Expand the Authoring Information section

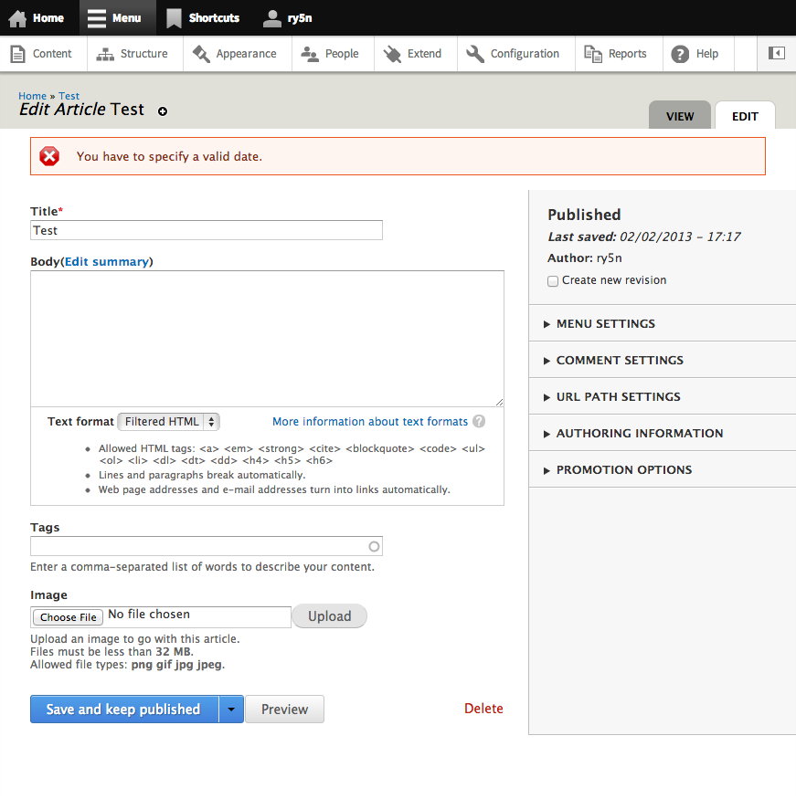tap(639, 433)
